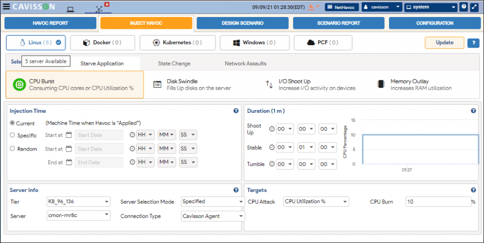Image resolution: width=484 pixels, height=243 pixels.
Task: Click the clock icon beside Stable
Action: pyautogui.click(x=272, y=148)
